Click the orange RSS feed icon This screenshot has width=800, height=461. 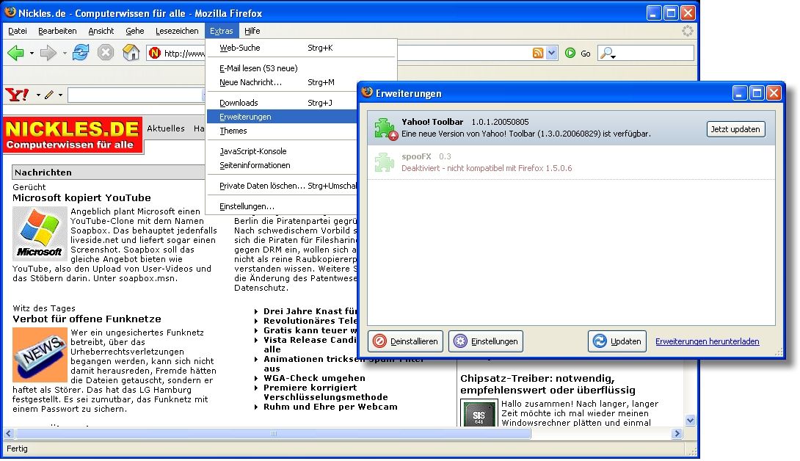click(x=538, y=53)
